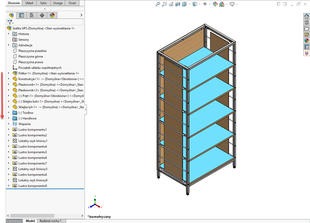Click the Display Style icon

tap(195, 4)
